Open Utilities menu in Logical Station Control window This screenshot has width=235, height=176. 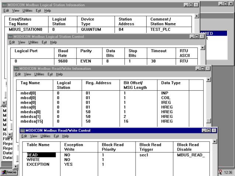(33, 42)
